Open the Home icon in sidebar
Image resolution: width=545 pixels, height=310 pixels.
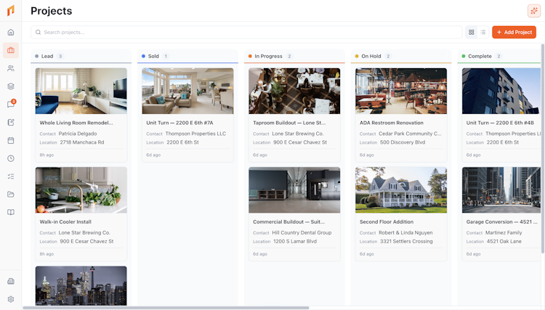(11, 32)
